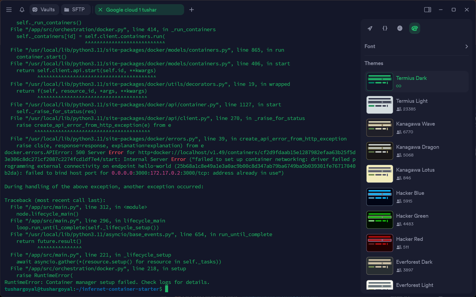Focus the terminal command prompt
The image size is (476, 297).
[167, 289]
